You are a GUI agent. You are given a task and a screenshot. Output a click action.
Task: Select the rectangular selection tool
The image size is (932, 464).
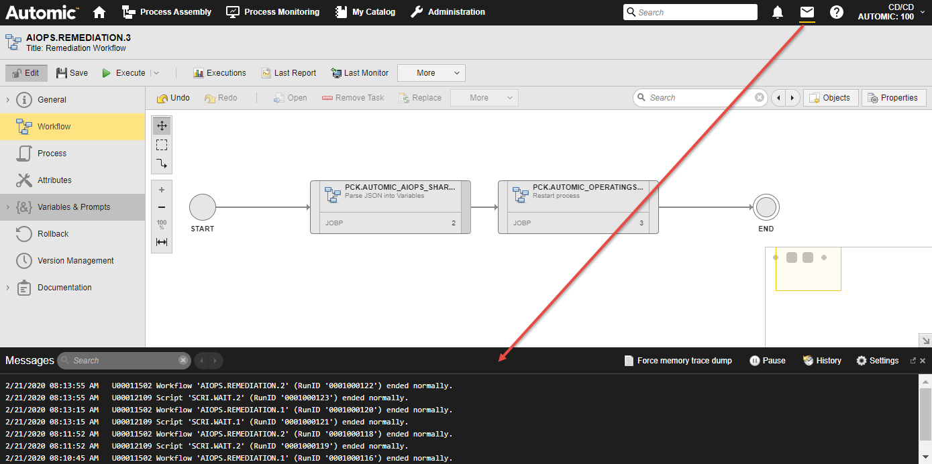pos(162,145)
